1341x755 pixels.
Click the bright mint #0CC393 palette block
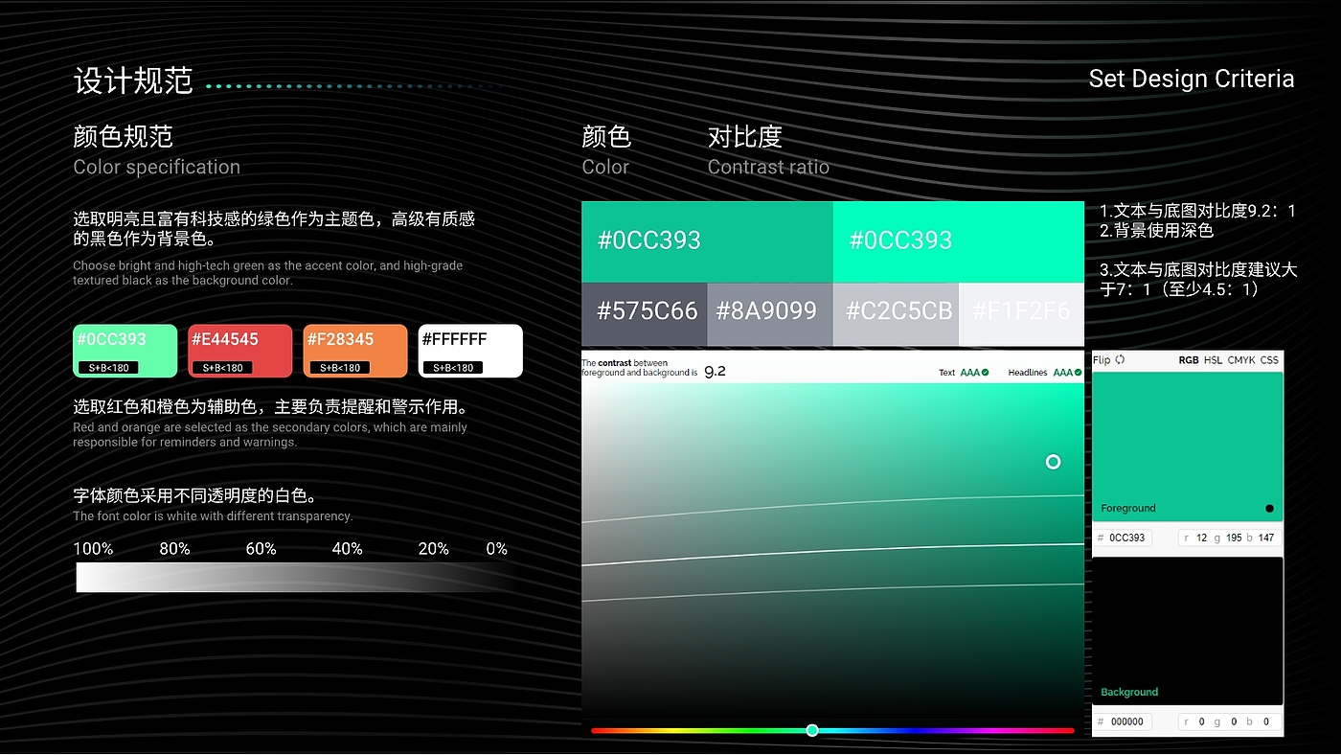click(x=959, y=241)
